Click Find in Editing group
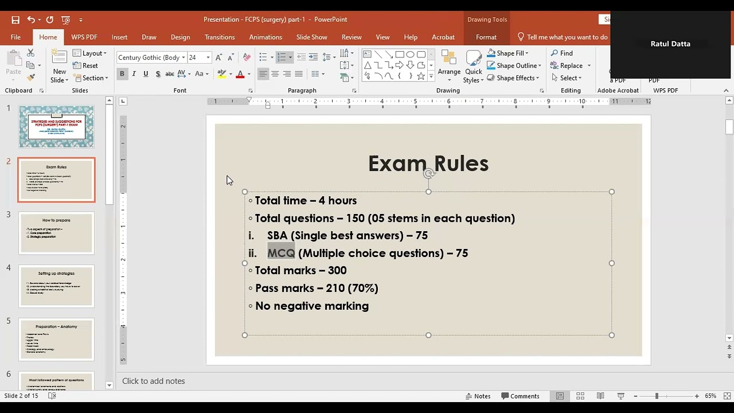This screenshot has width=734, height=413. click(x=561, y=53)
